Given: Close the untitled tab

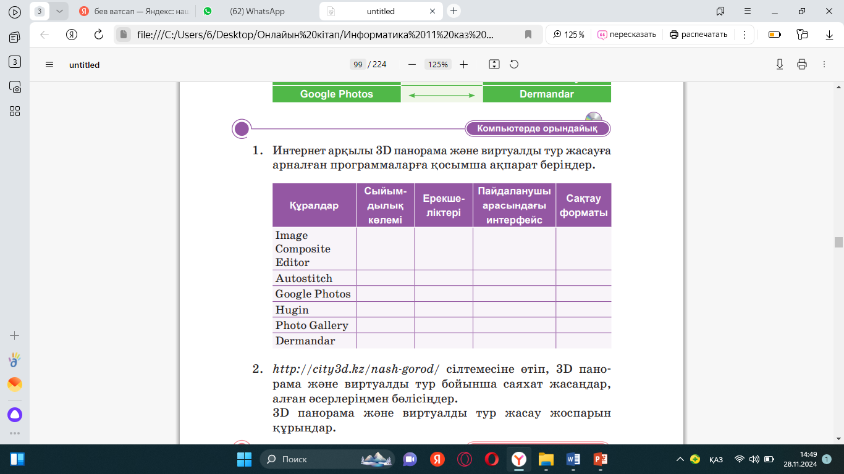Looking at the screenshot, I should coord(433,11).
